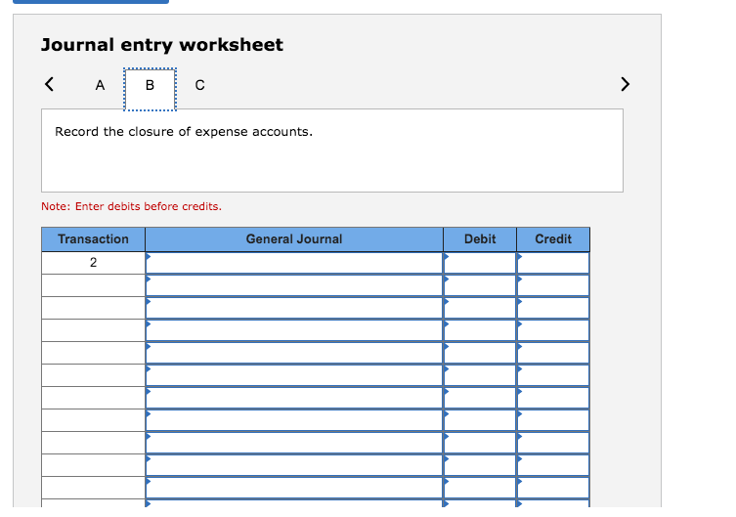Click Debit field in transaction 2 row
This screenshot has height=517, width=736.
[480, 263]
